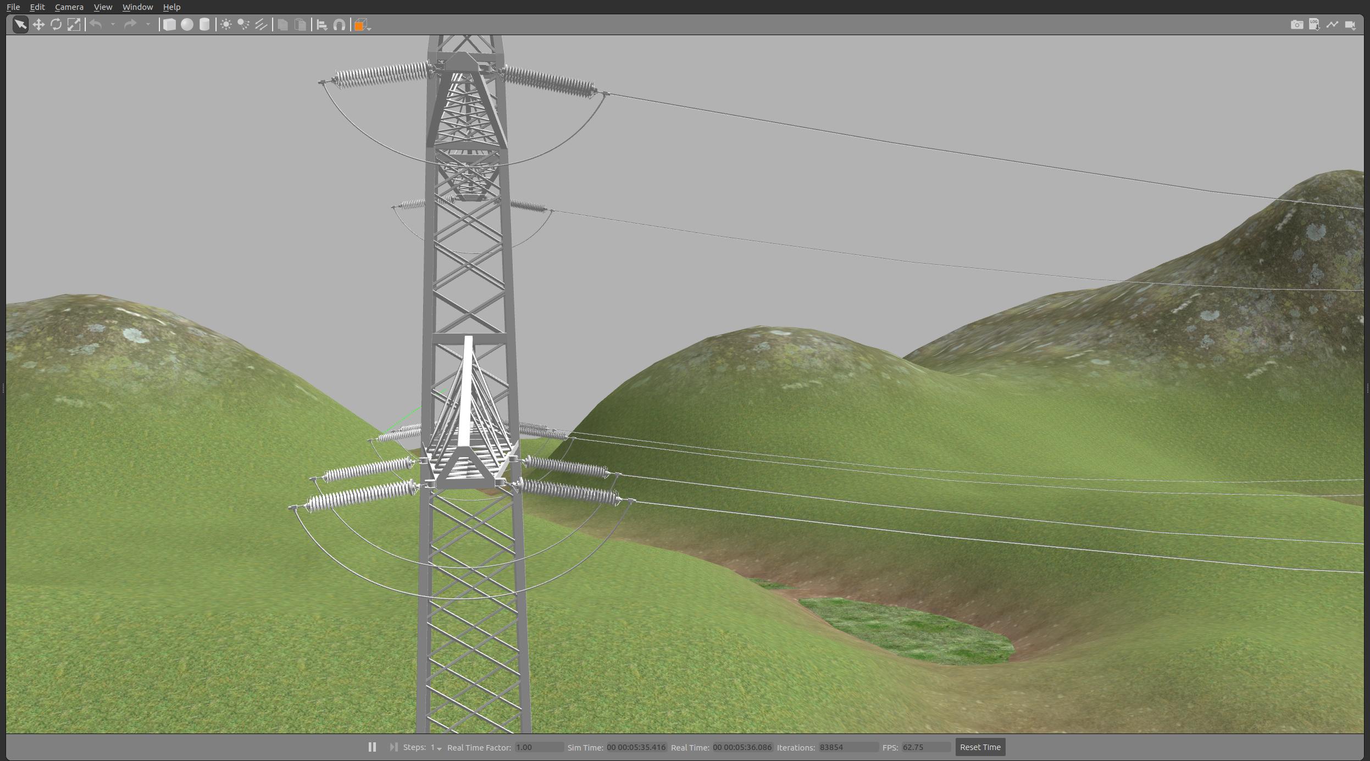1370x761 pixels.
Task: Click the Reset Time button
Action: click(980, 747)
